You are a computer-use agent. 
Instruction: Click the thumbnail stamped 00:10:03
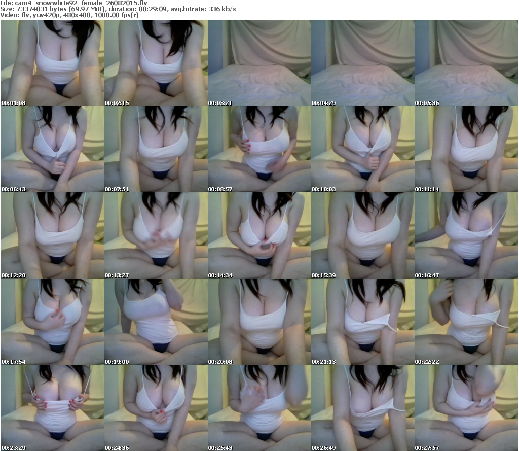[x=363, y=149]
